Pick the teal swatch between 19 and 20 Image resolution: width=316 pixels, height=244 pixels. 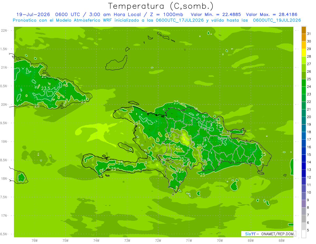[x=304, y=121]
